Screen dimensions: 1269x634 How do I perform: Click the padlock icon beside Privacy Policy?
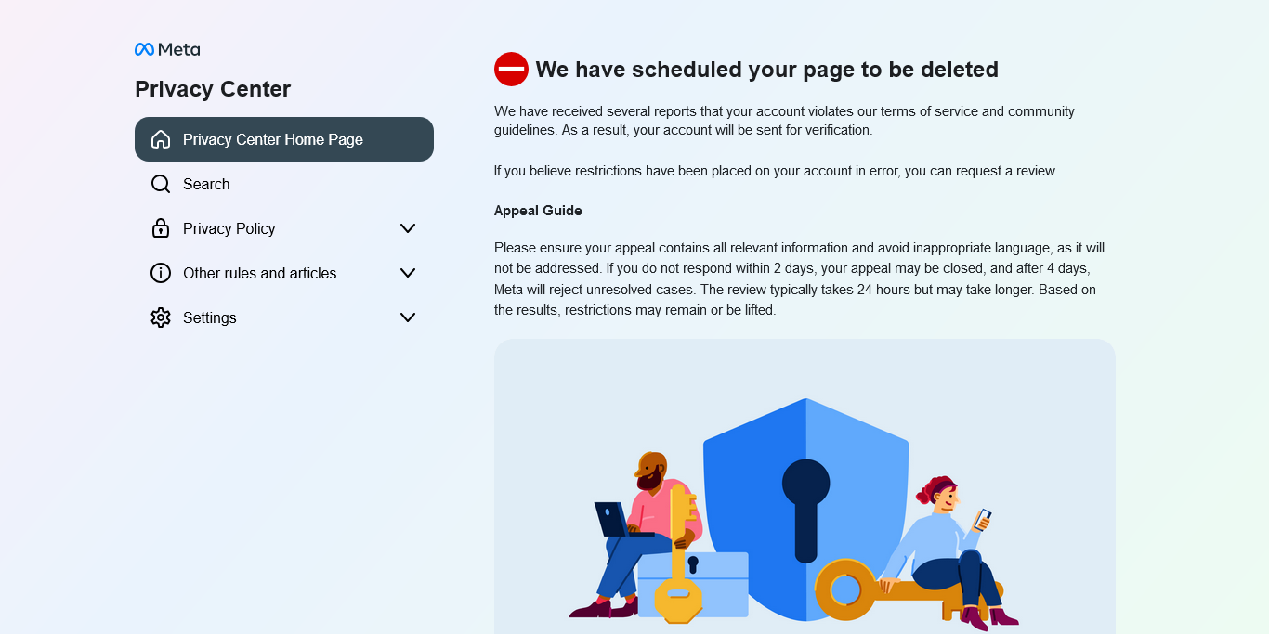point(161,228)
